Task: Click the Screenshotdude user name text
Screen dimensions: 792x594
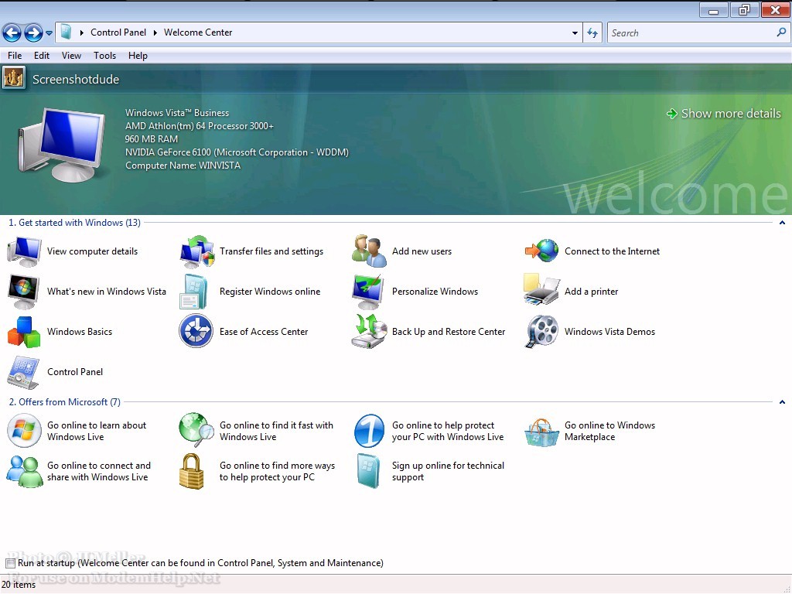Action: (x=76, y=80)
